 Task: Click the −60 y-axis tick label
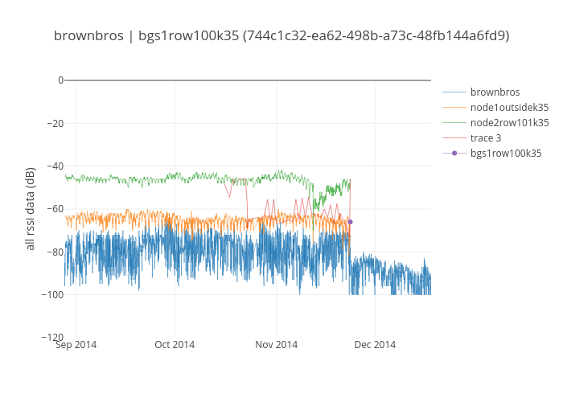(x=51, y=209)
